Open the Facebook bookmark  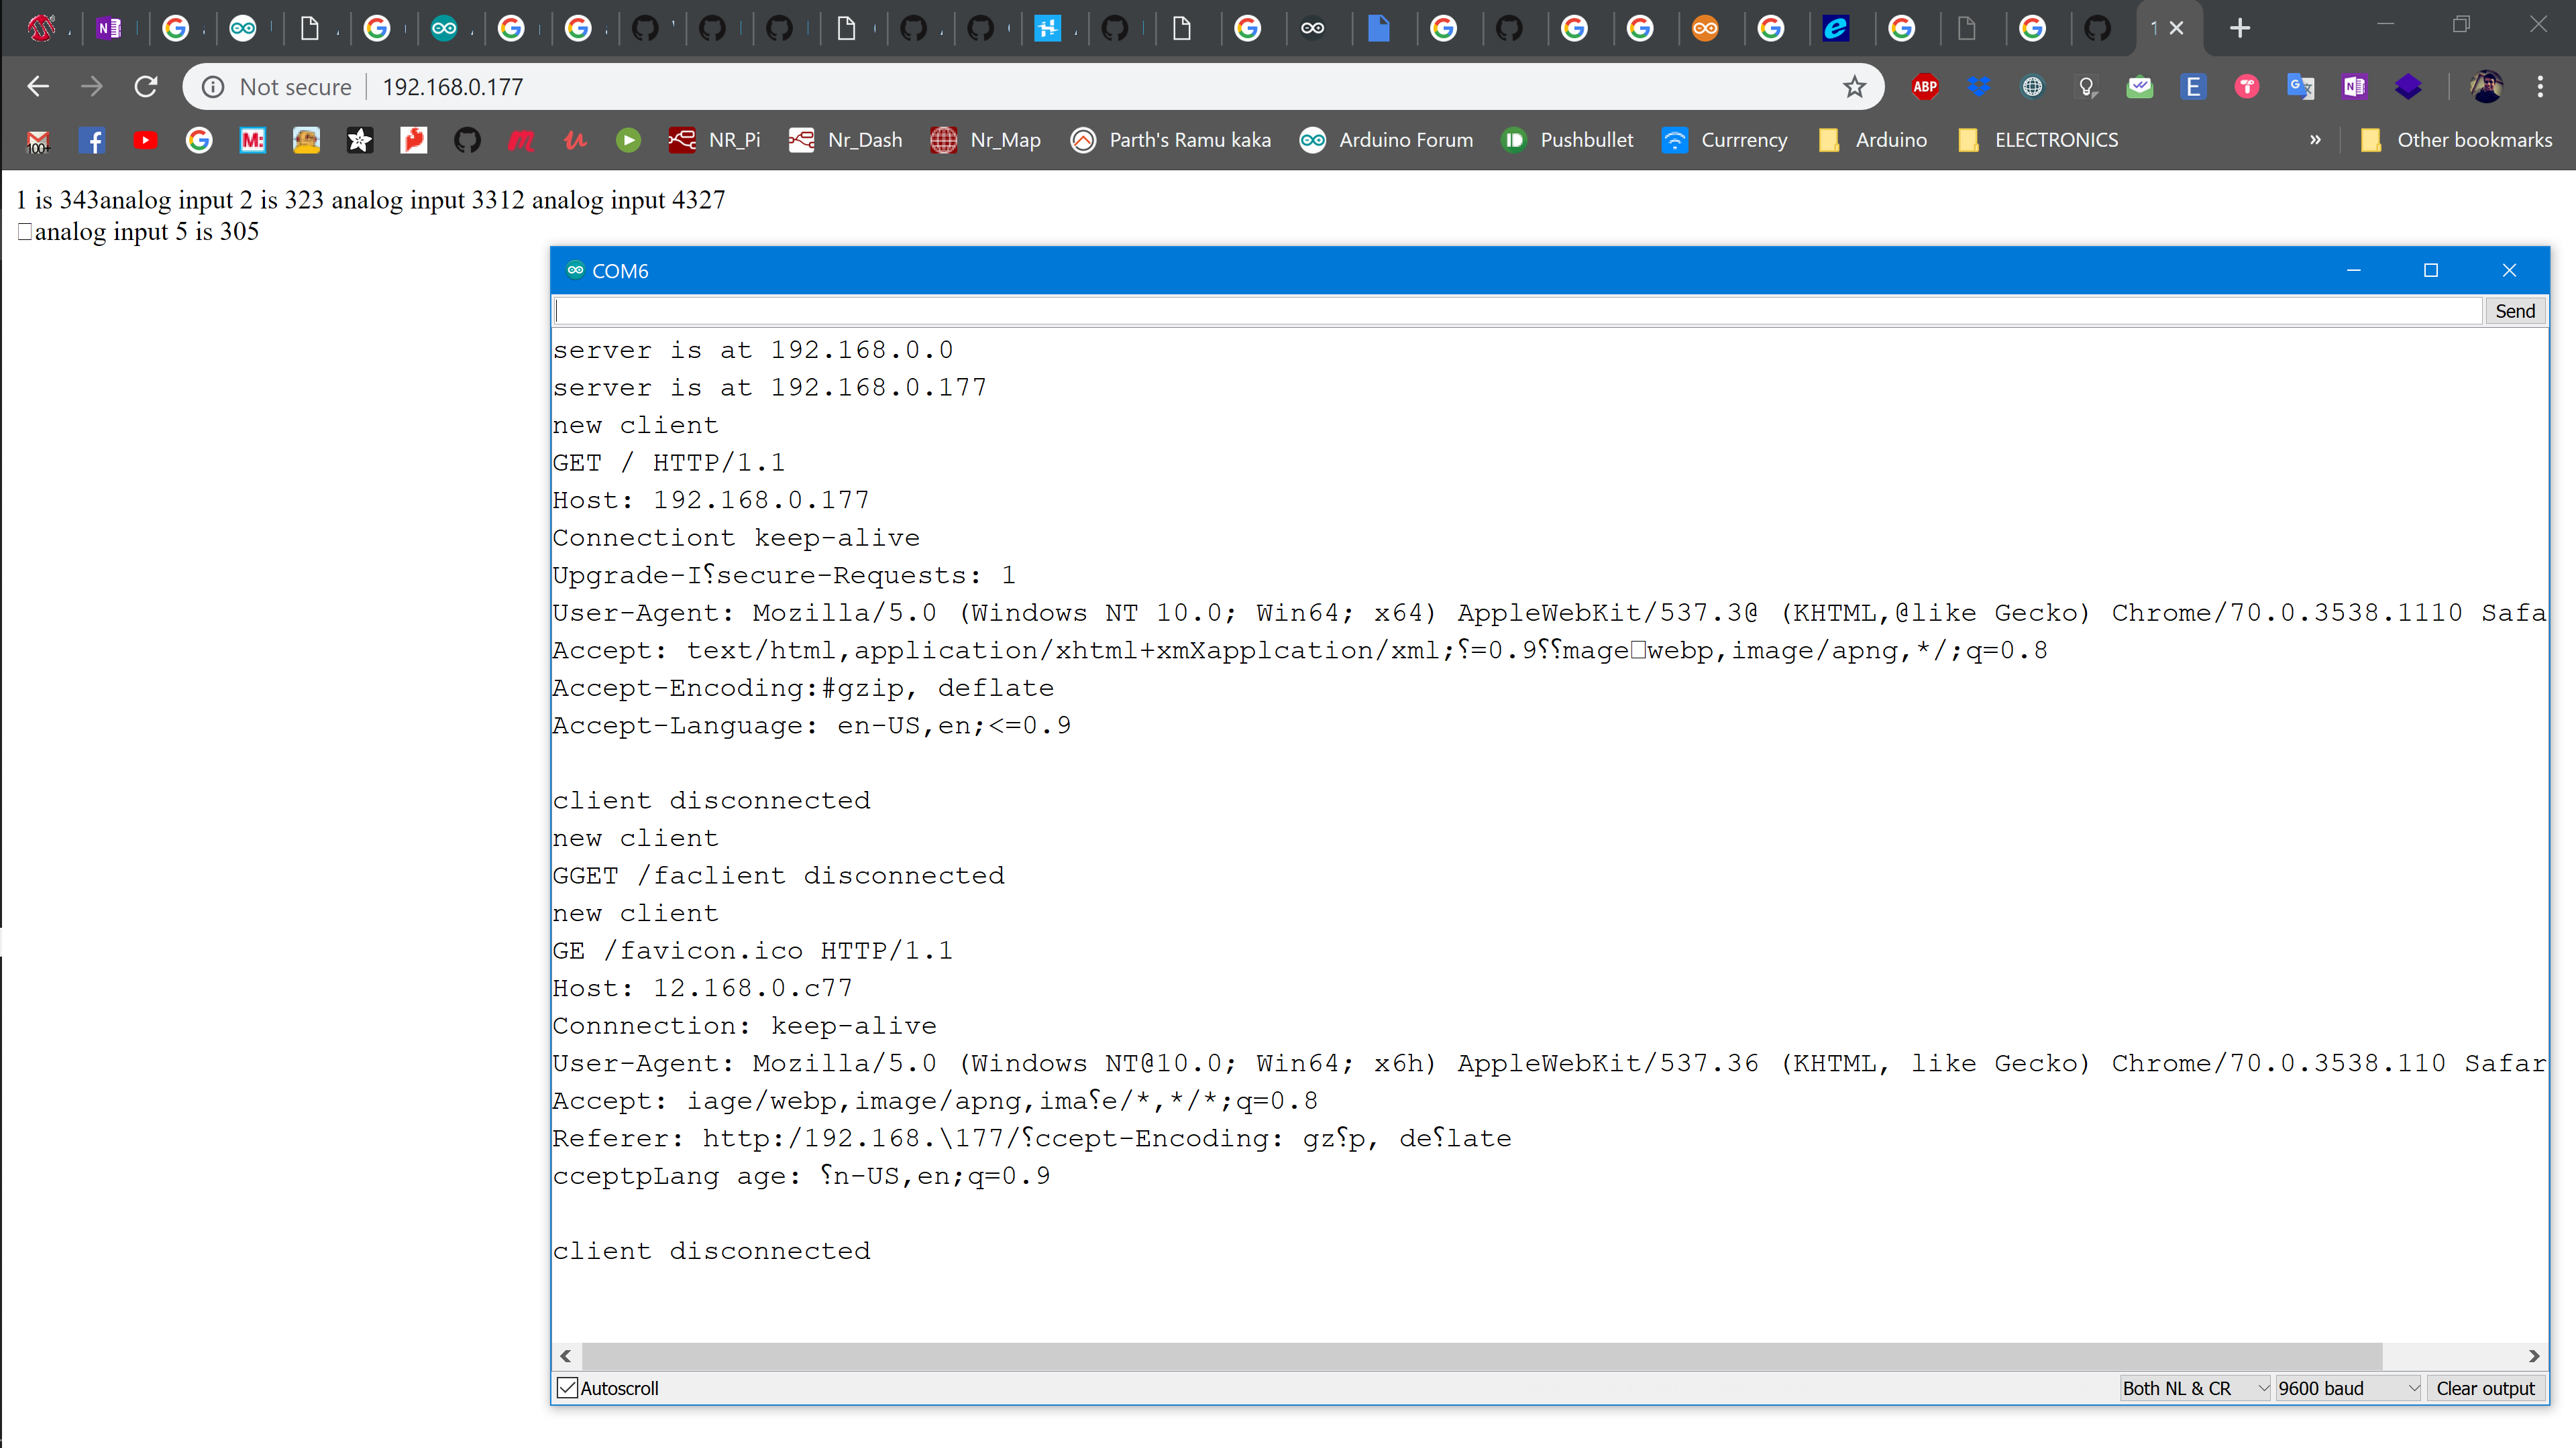[92, 140]
